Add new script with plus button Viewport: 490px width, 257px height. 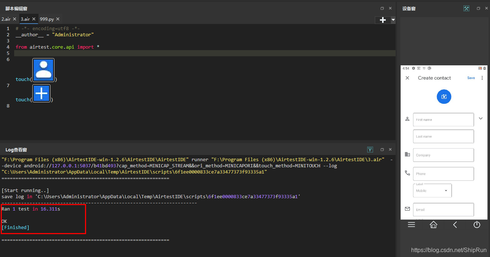point(382,20)
